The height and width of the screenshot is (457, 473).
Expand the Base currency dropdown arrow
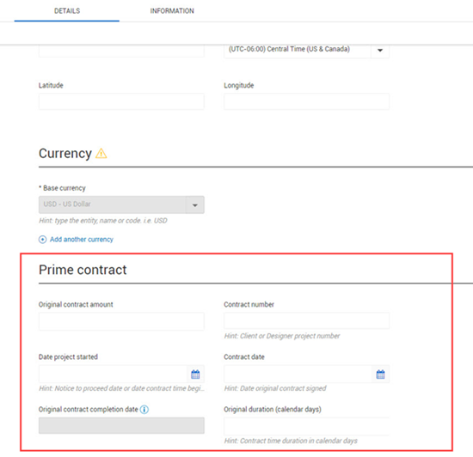coord(195,205)
